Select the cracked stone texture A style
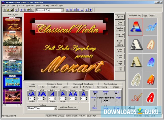 point(136,80)
